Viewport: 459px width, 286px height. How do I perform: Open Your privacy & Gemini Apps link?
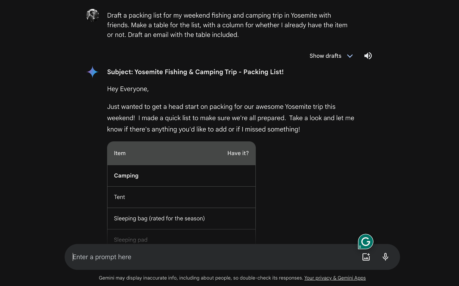(335, 278)
